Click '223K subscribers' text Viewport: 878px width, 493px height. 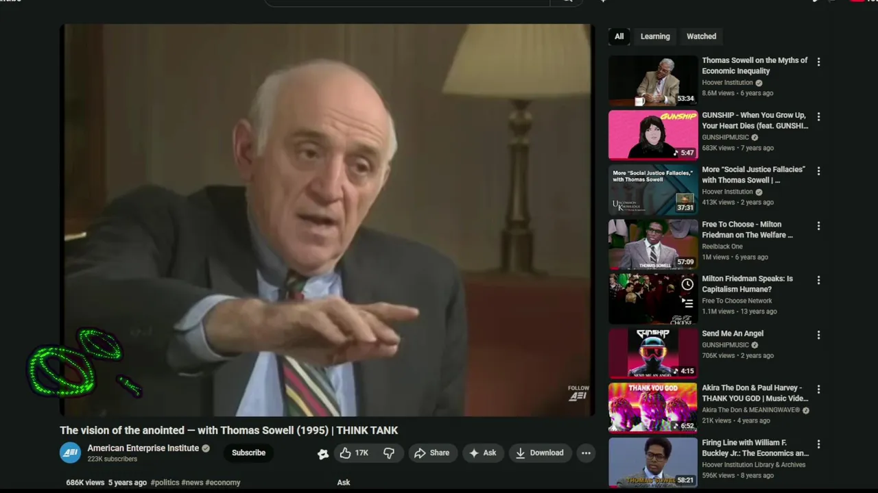[112, 459]
